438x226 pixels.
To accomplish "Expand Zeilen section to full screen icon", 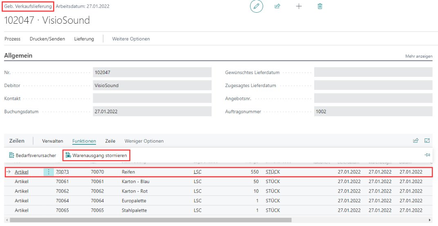I will [427, 141].
